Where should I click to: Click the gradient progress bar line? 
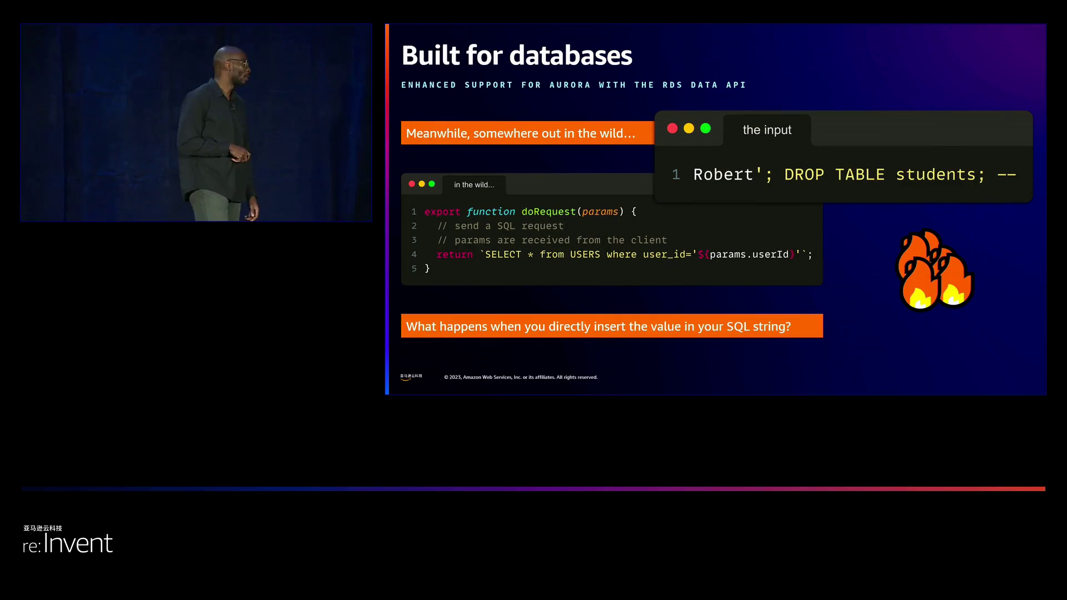[533, 489]
